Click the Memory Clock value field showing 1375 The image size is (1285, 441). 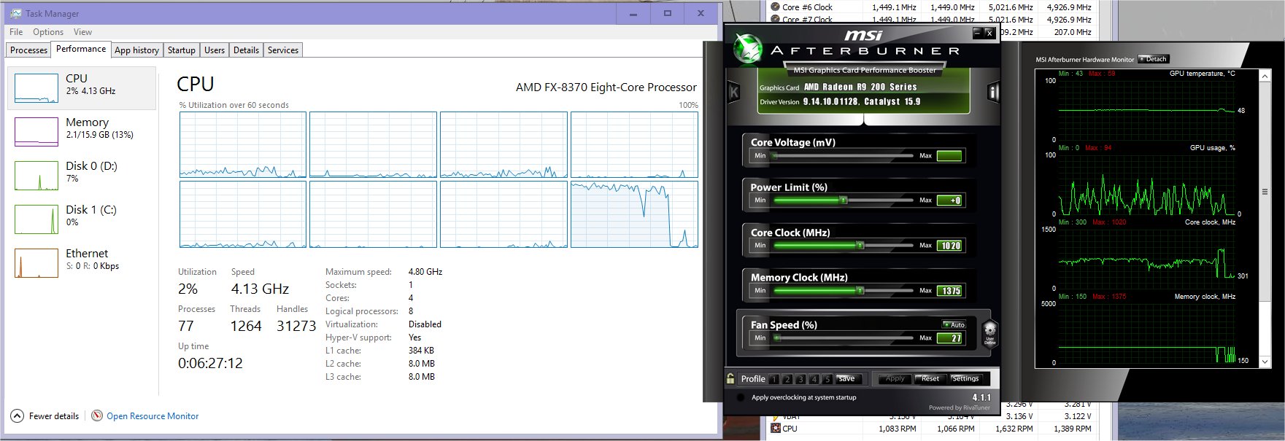(949, 291)
